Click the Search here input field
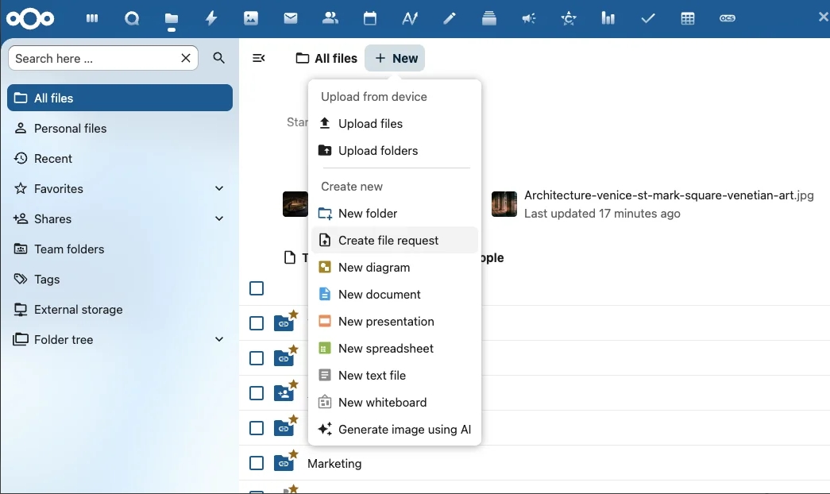Screen dimensions: 830x494 pos(94,58)
